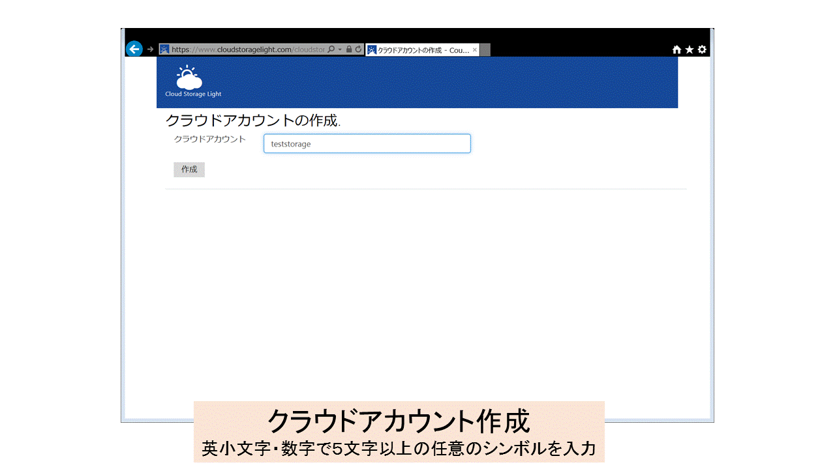Click the tab's favicon icon
Screen dimensions: 835x469
click(x=372, y=50)
